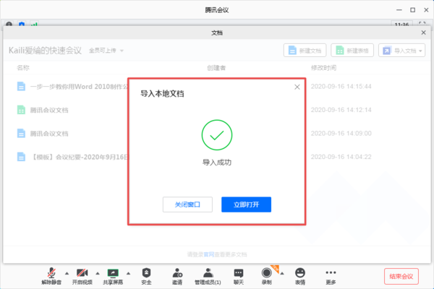Click the blue shield security icon at top
This screenshot has width=434, height=289.
point(22,25)
